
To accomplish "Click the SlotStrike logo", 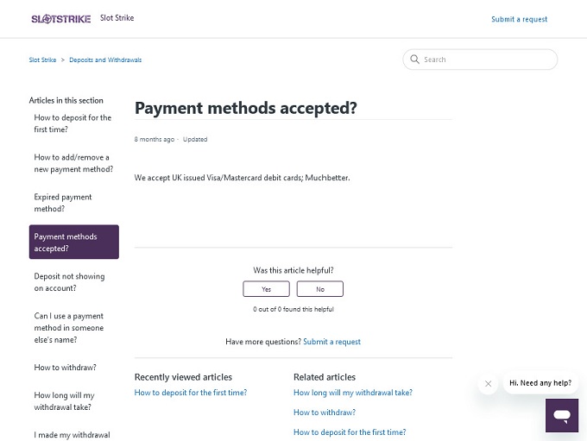I will tap(60, 18).
